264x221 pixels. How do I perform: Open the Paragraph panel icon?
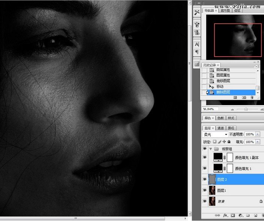[197, 52]
